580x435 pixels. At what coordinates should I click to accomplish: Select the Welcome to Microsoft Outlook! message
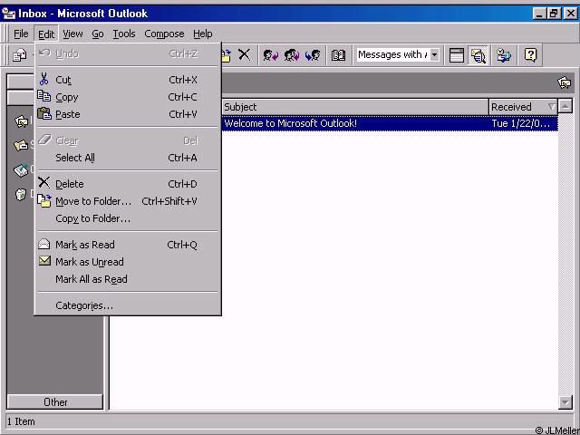(390, 123)
